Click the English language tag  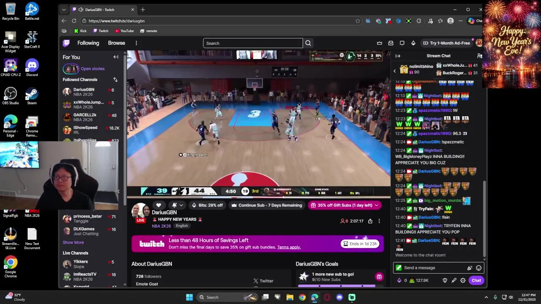click(x=182, y=226)
